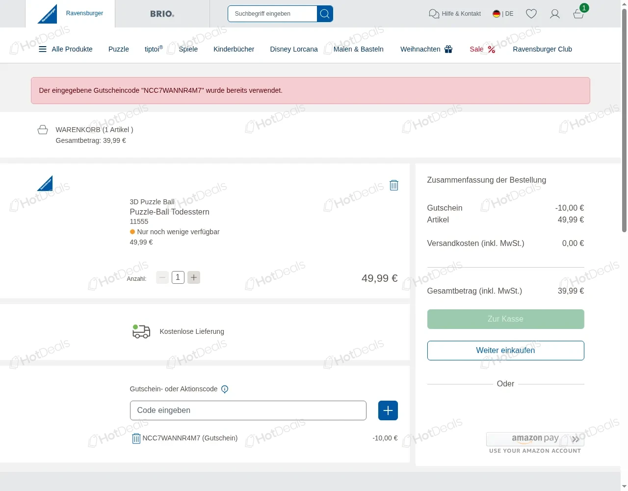Open the DE language selector flag
This screenshot has width=628, height=491.
click(497, 14)
